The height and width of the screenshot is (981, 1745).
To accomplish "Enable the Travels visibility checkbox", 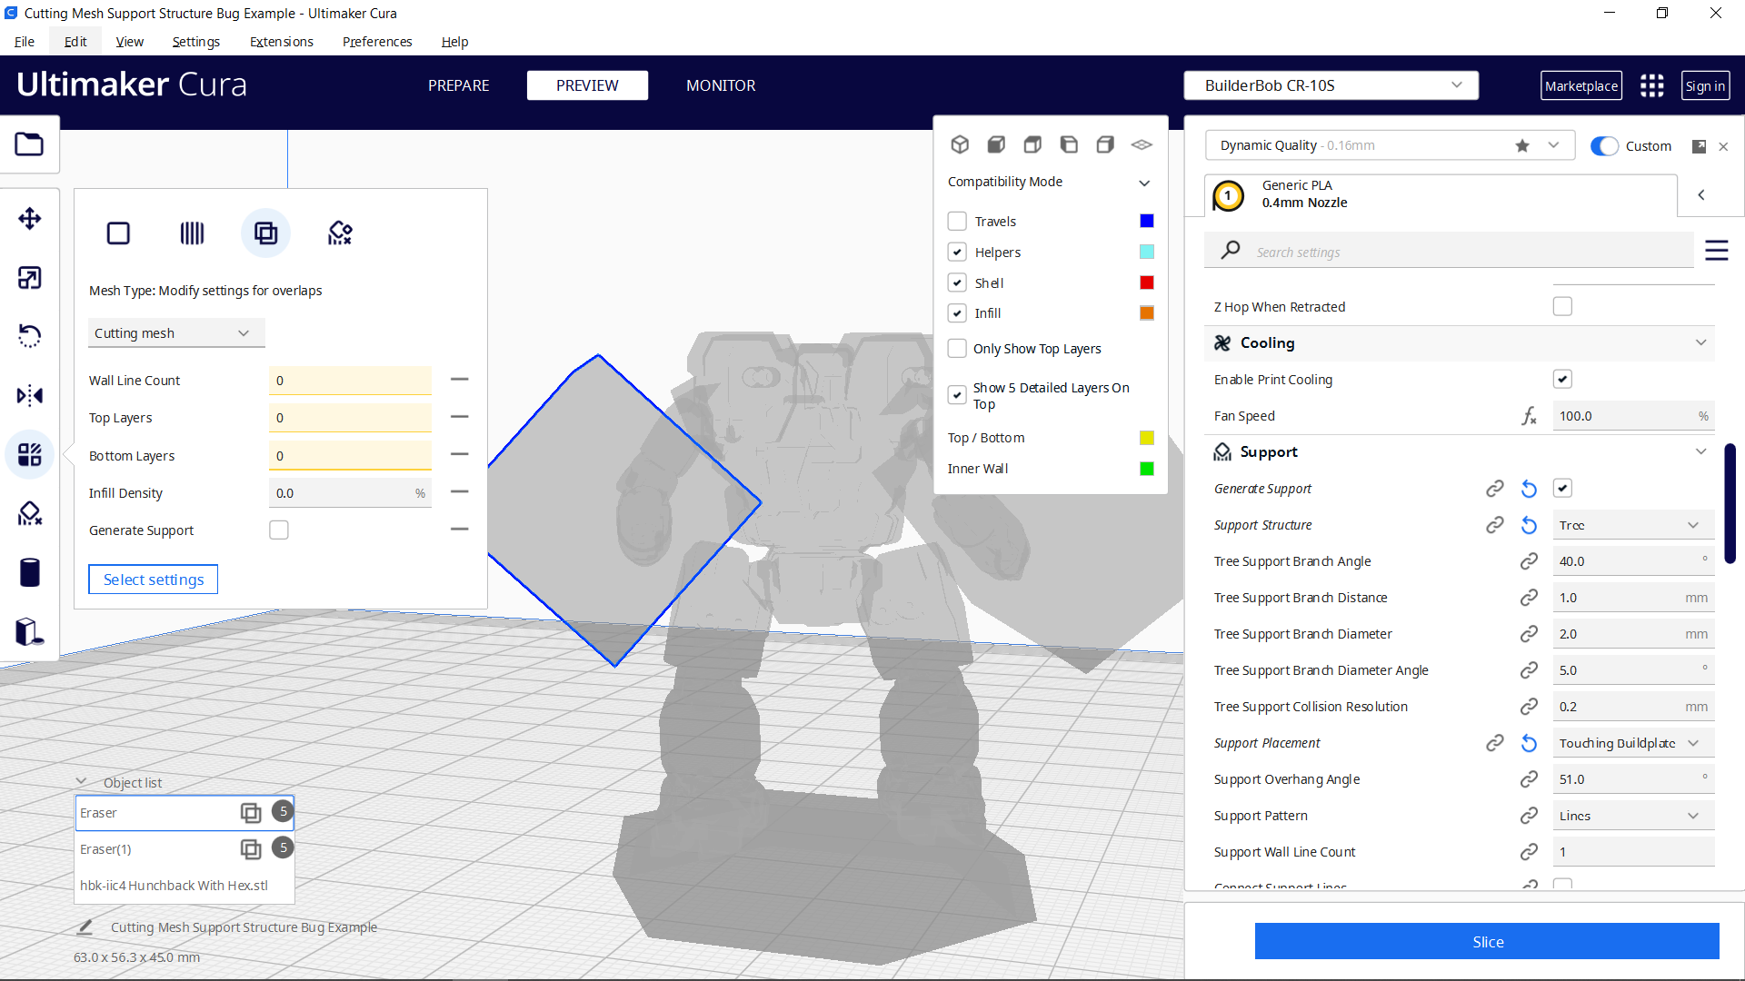I will click(957, 221).
